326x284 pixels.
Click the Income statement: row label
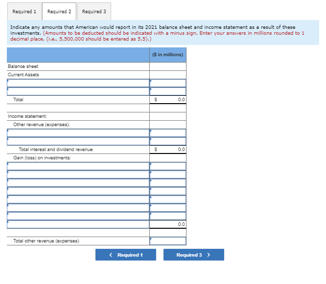(27, 116)
